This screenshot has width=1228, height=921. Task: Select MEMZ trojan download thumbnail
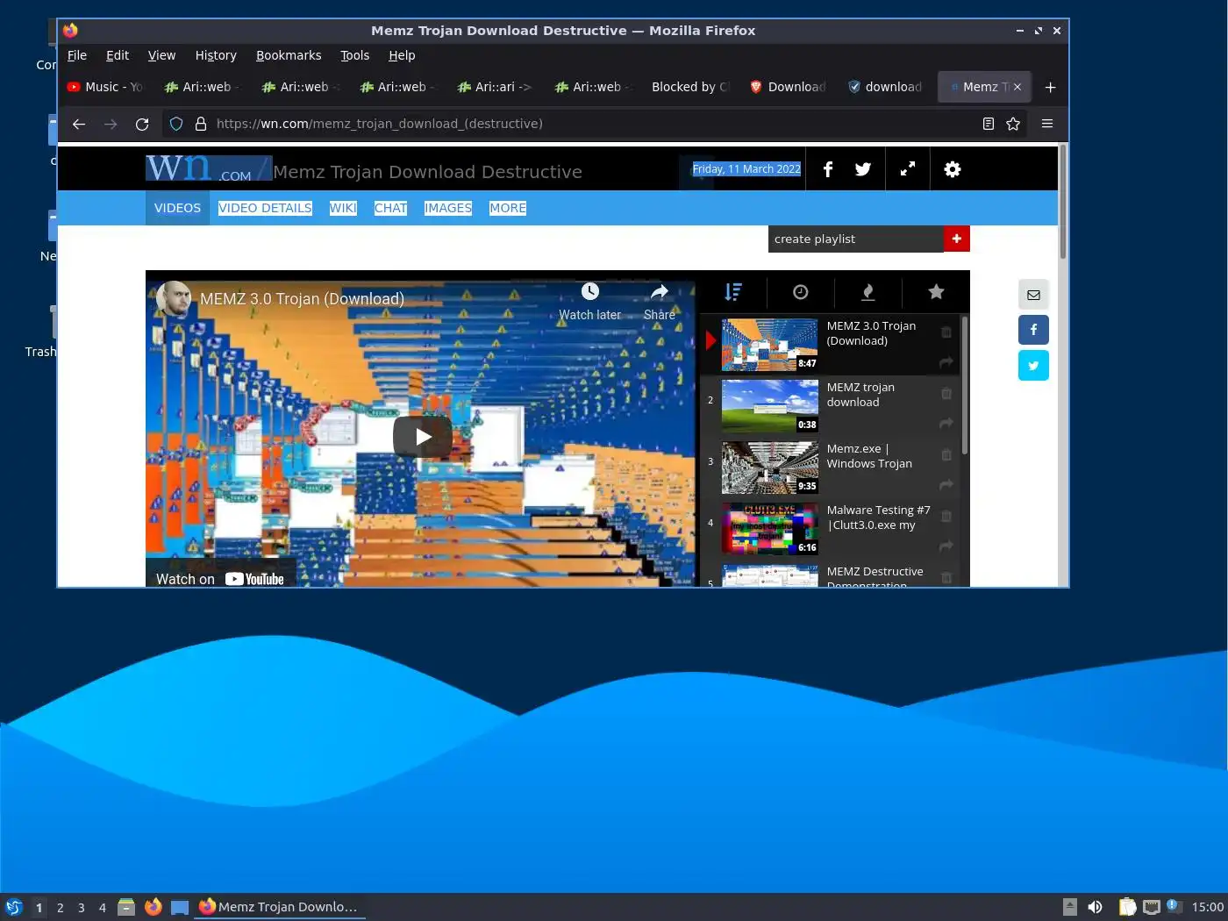coord(769,406)
